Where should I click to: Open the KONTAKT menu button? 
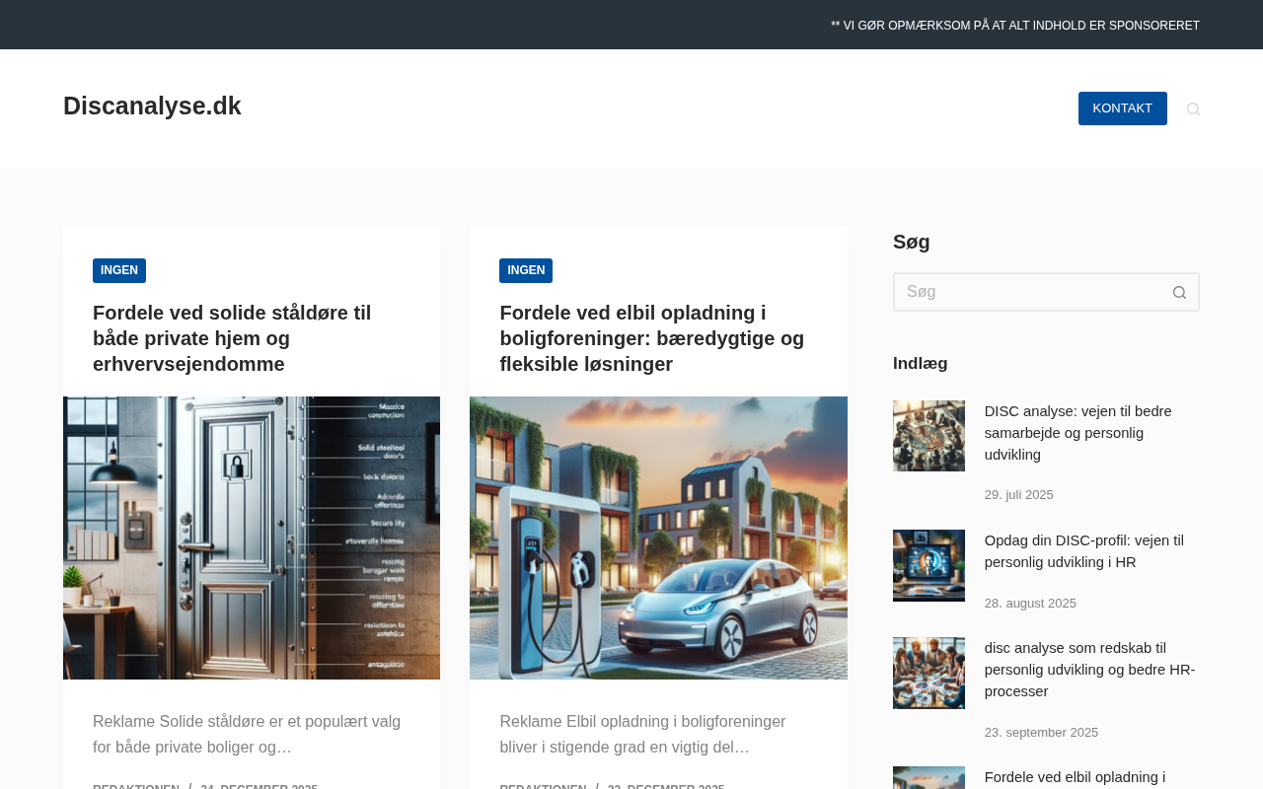point(1123,108)
